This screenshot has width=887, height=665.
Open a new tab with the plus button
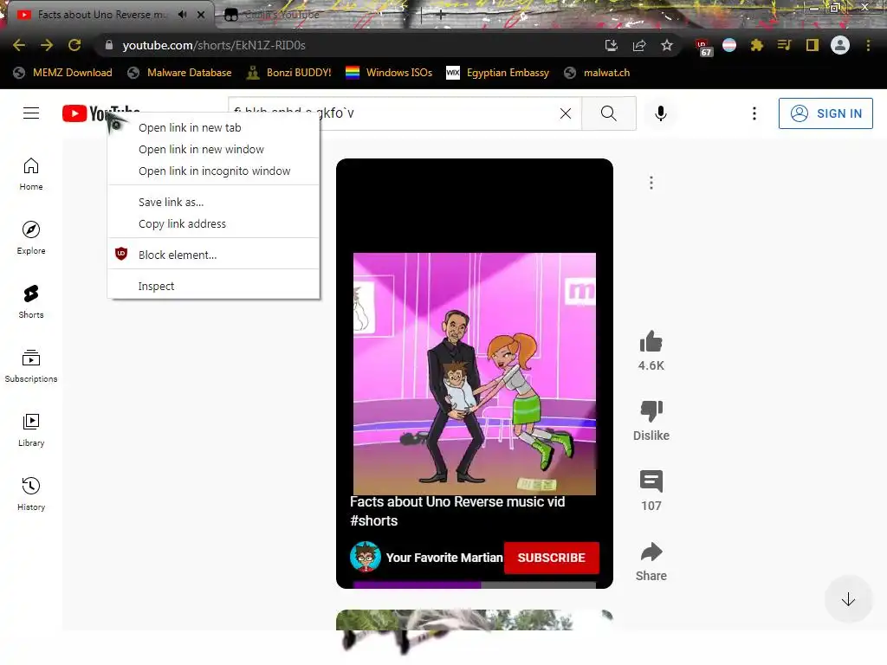click(441, 15)
